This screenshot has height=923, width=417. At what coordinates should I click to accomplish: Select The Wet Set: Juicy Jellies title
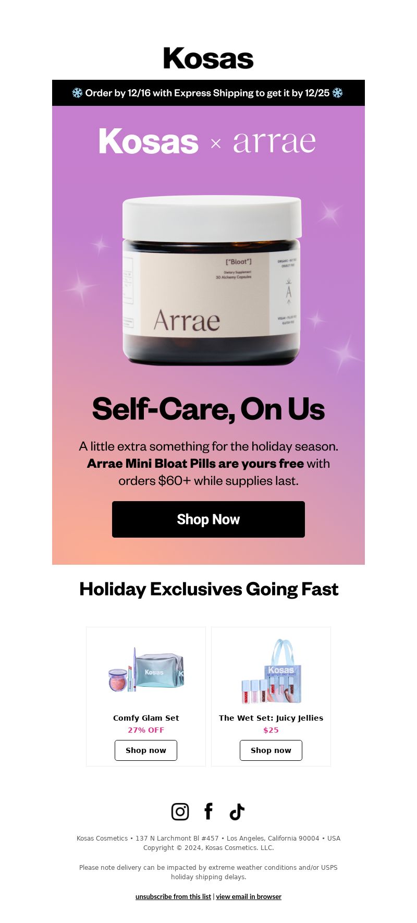click(x=271, y=718)
